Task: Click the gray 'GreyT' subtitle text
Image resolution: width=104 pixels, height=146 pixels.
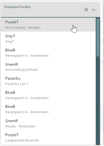Action: (x=10, y=42)
